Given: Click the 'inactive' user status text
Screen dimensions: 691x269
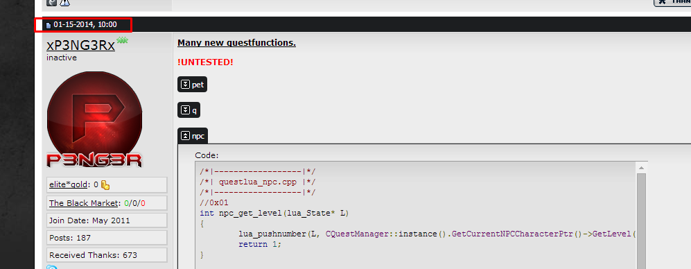Looking at the screenshot, I should [61, 58].
